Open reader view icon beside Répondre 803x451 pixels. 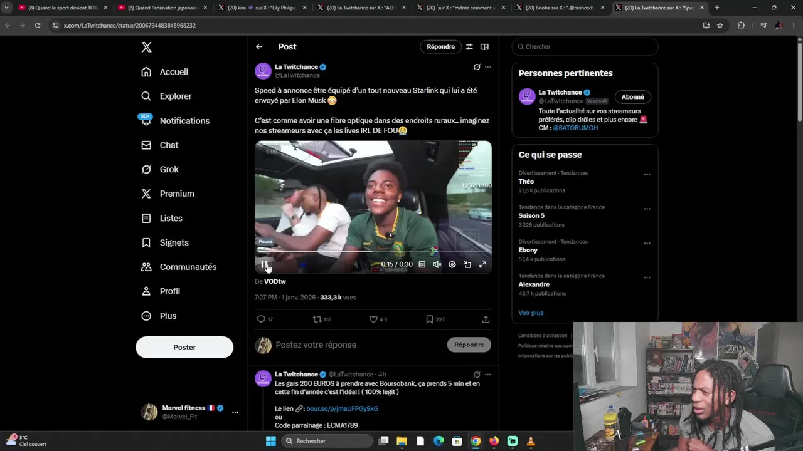[x=484, y=47]
